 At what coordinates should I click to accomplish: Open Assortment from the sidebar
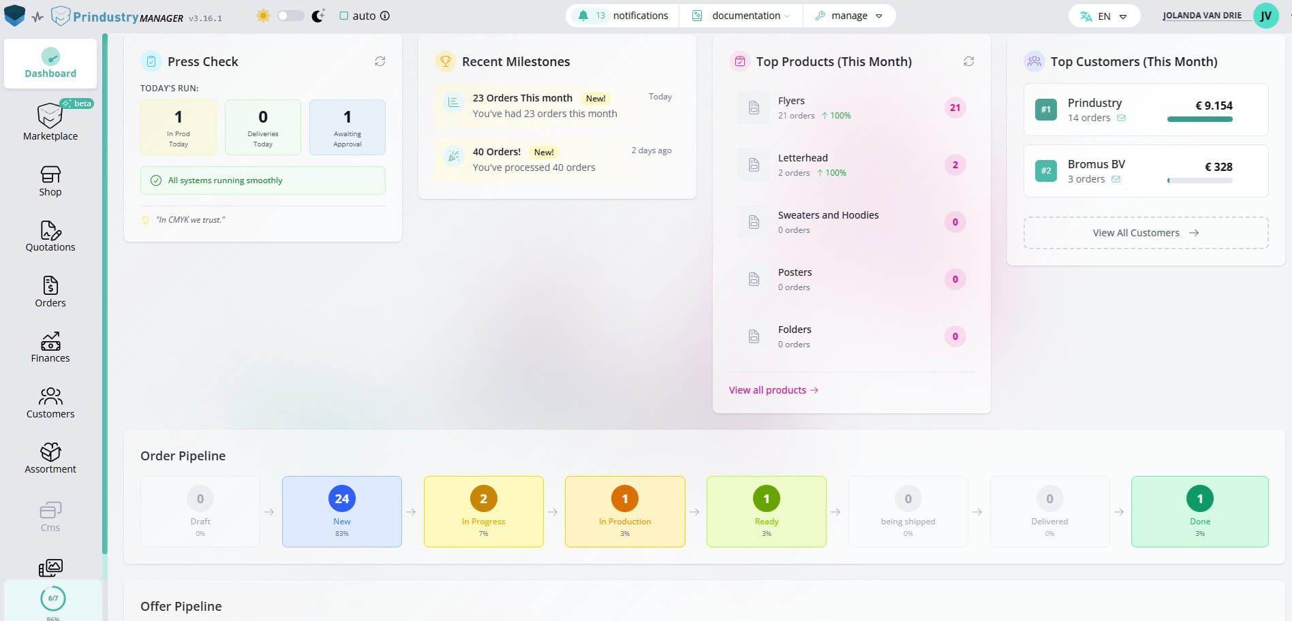[x=50, y=458]
